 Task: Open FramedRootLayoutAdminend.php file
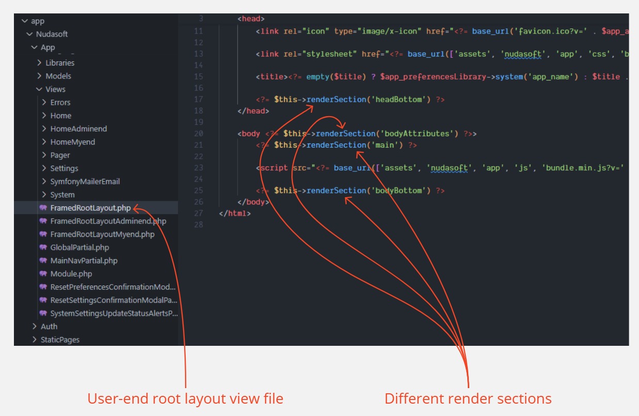coord(108,221)
